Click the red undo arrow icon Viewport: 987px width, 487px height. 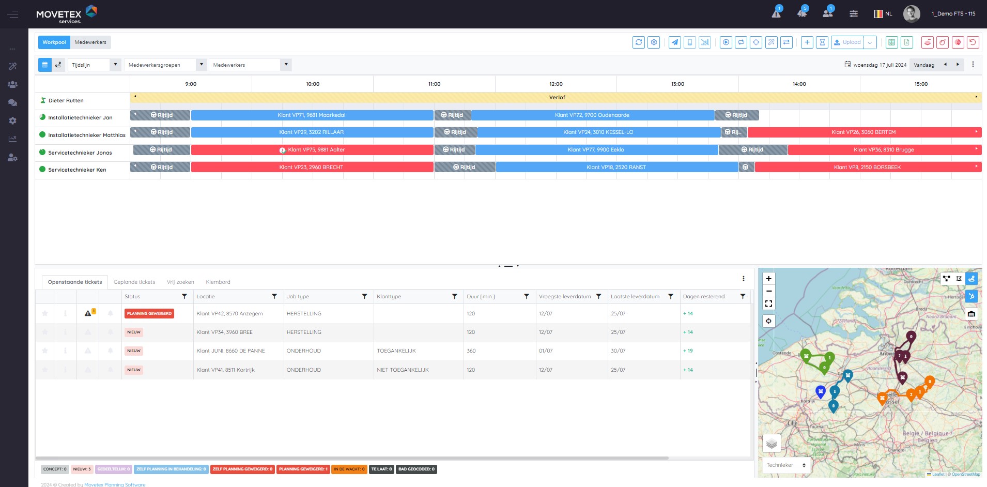973,42
